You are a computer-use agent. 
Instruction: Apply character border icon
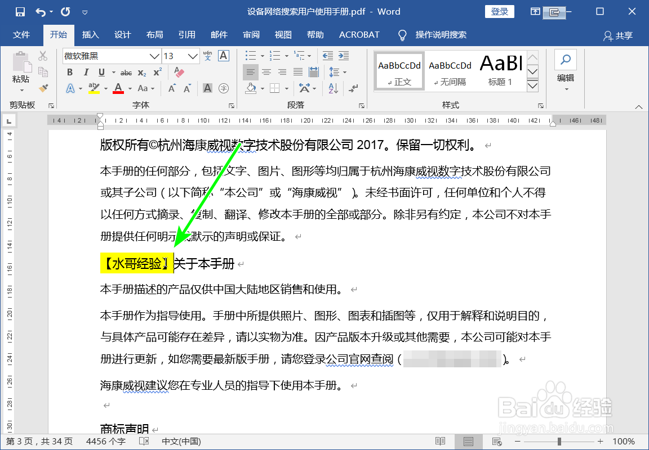point(224,56)
